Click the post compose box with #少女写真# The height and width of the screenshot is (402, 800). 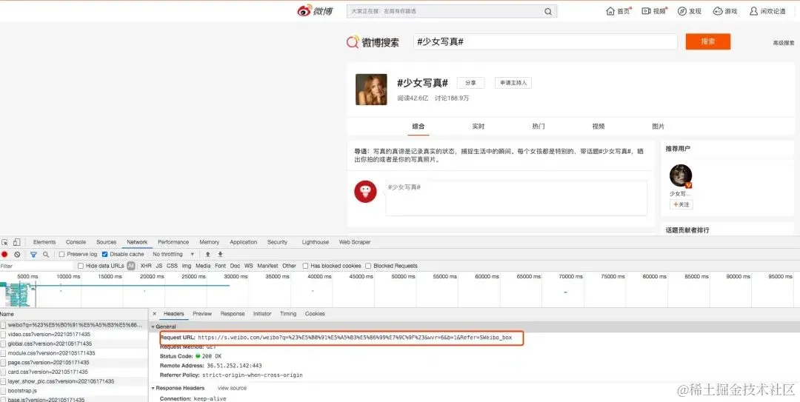tap(516, 198)
